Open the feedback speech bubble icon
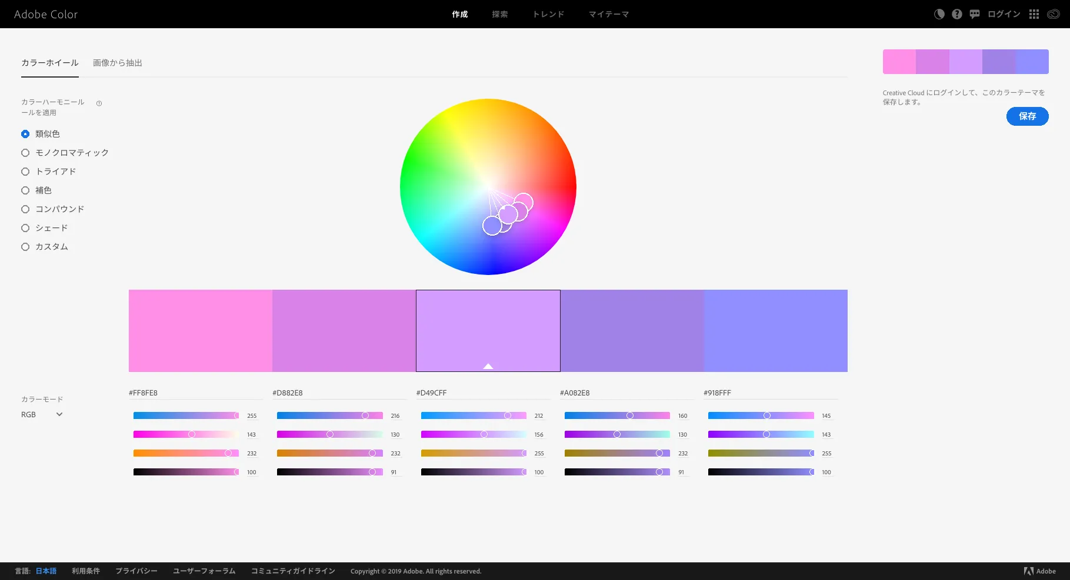Viewport: 1070px width, 580px height. pyautogui.click(x=975, y=14)
